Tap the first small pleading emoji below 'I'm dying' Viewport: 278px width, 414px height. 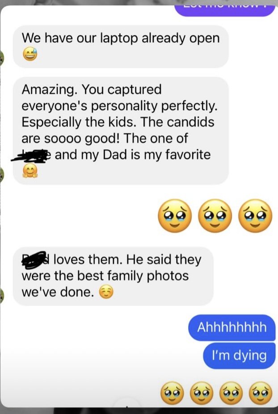(173, 393)
